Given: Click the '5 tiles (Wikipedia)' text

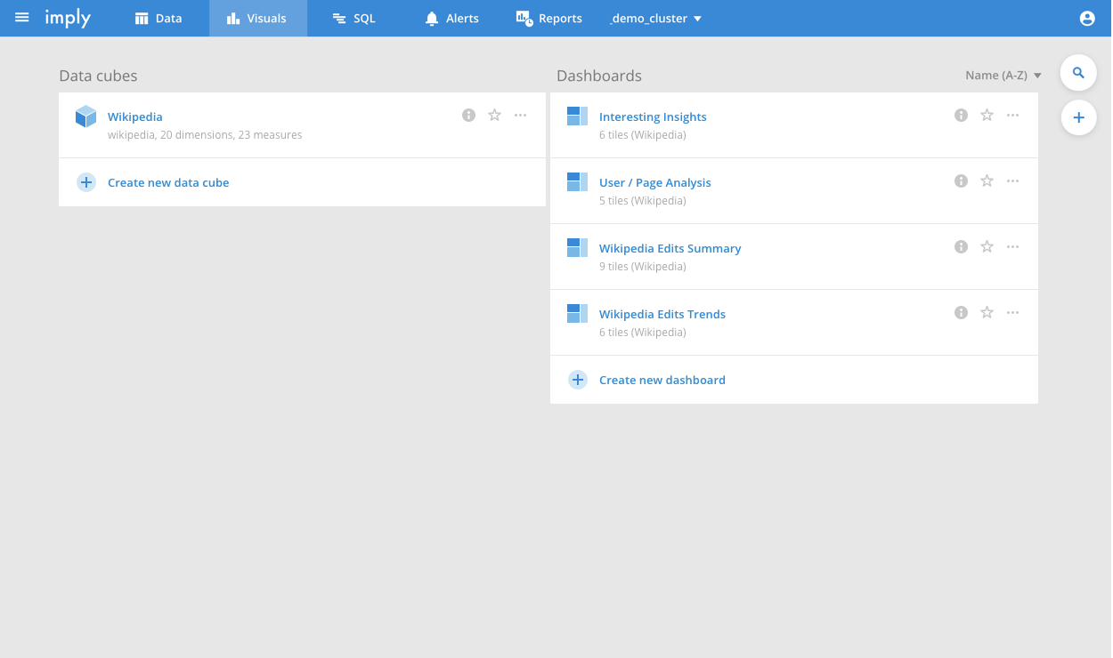Looking at the screenshot, I should (643, 201).
